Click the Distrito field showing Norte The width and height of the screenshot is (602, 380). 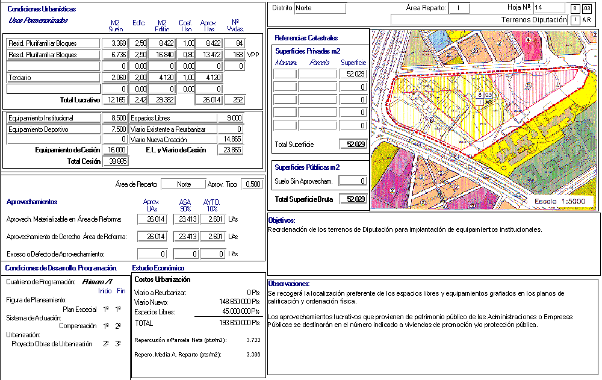click(x=320, y=8)
